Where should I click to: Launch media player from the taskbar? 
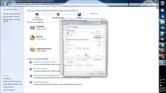click(162, 10)
